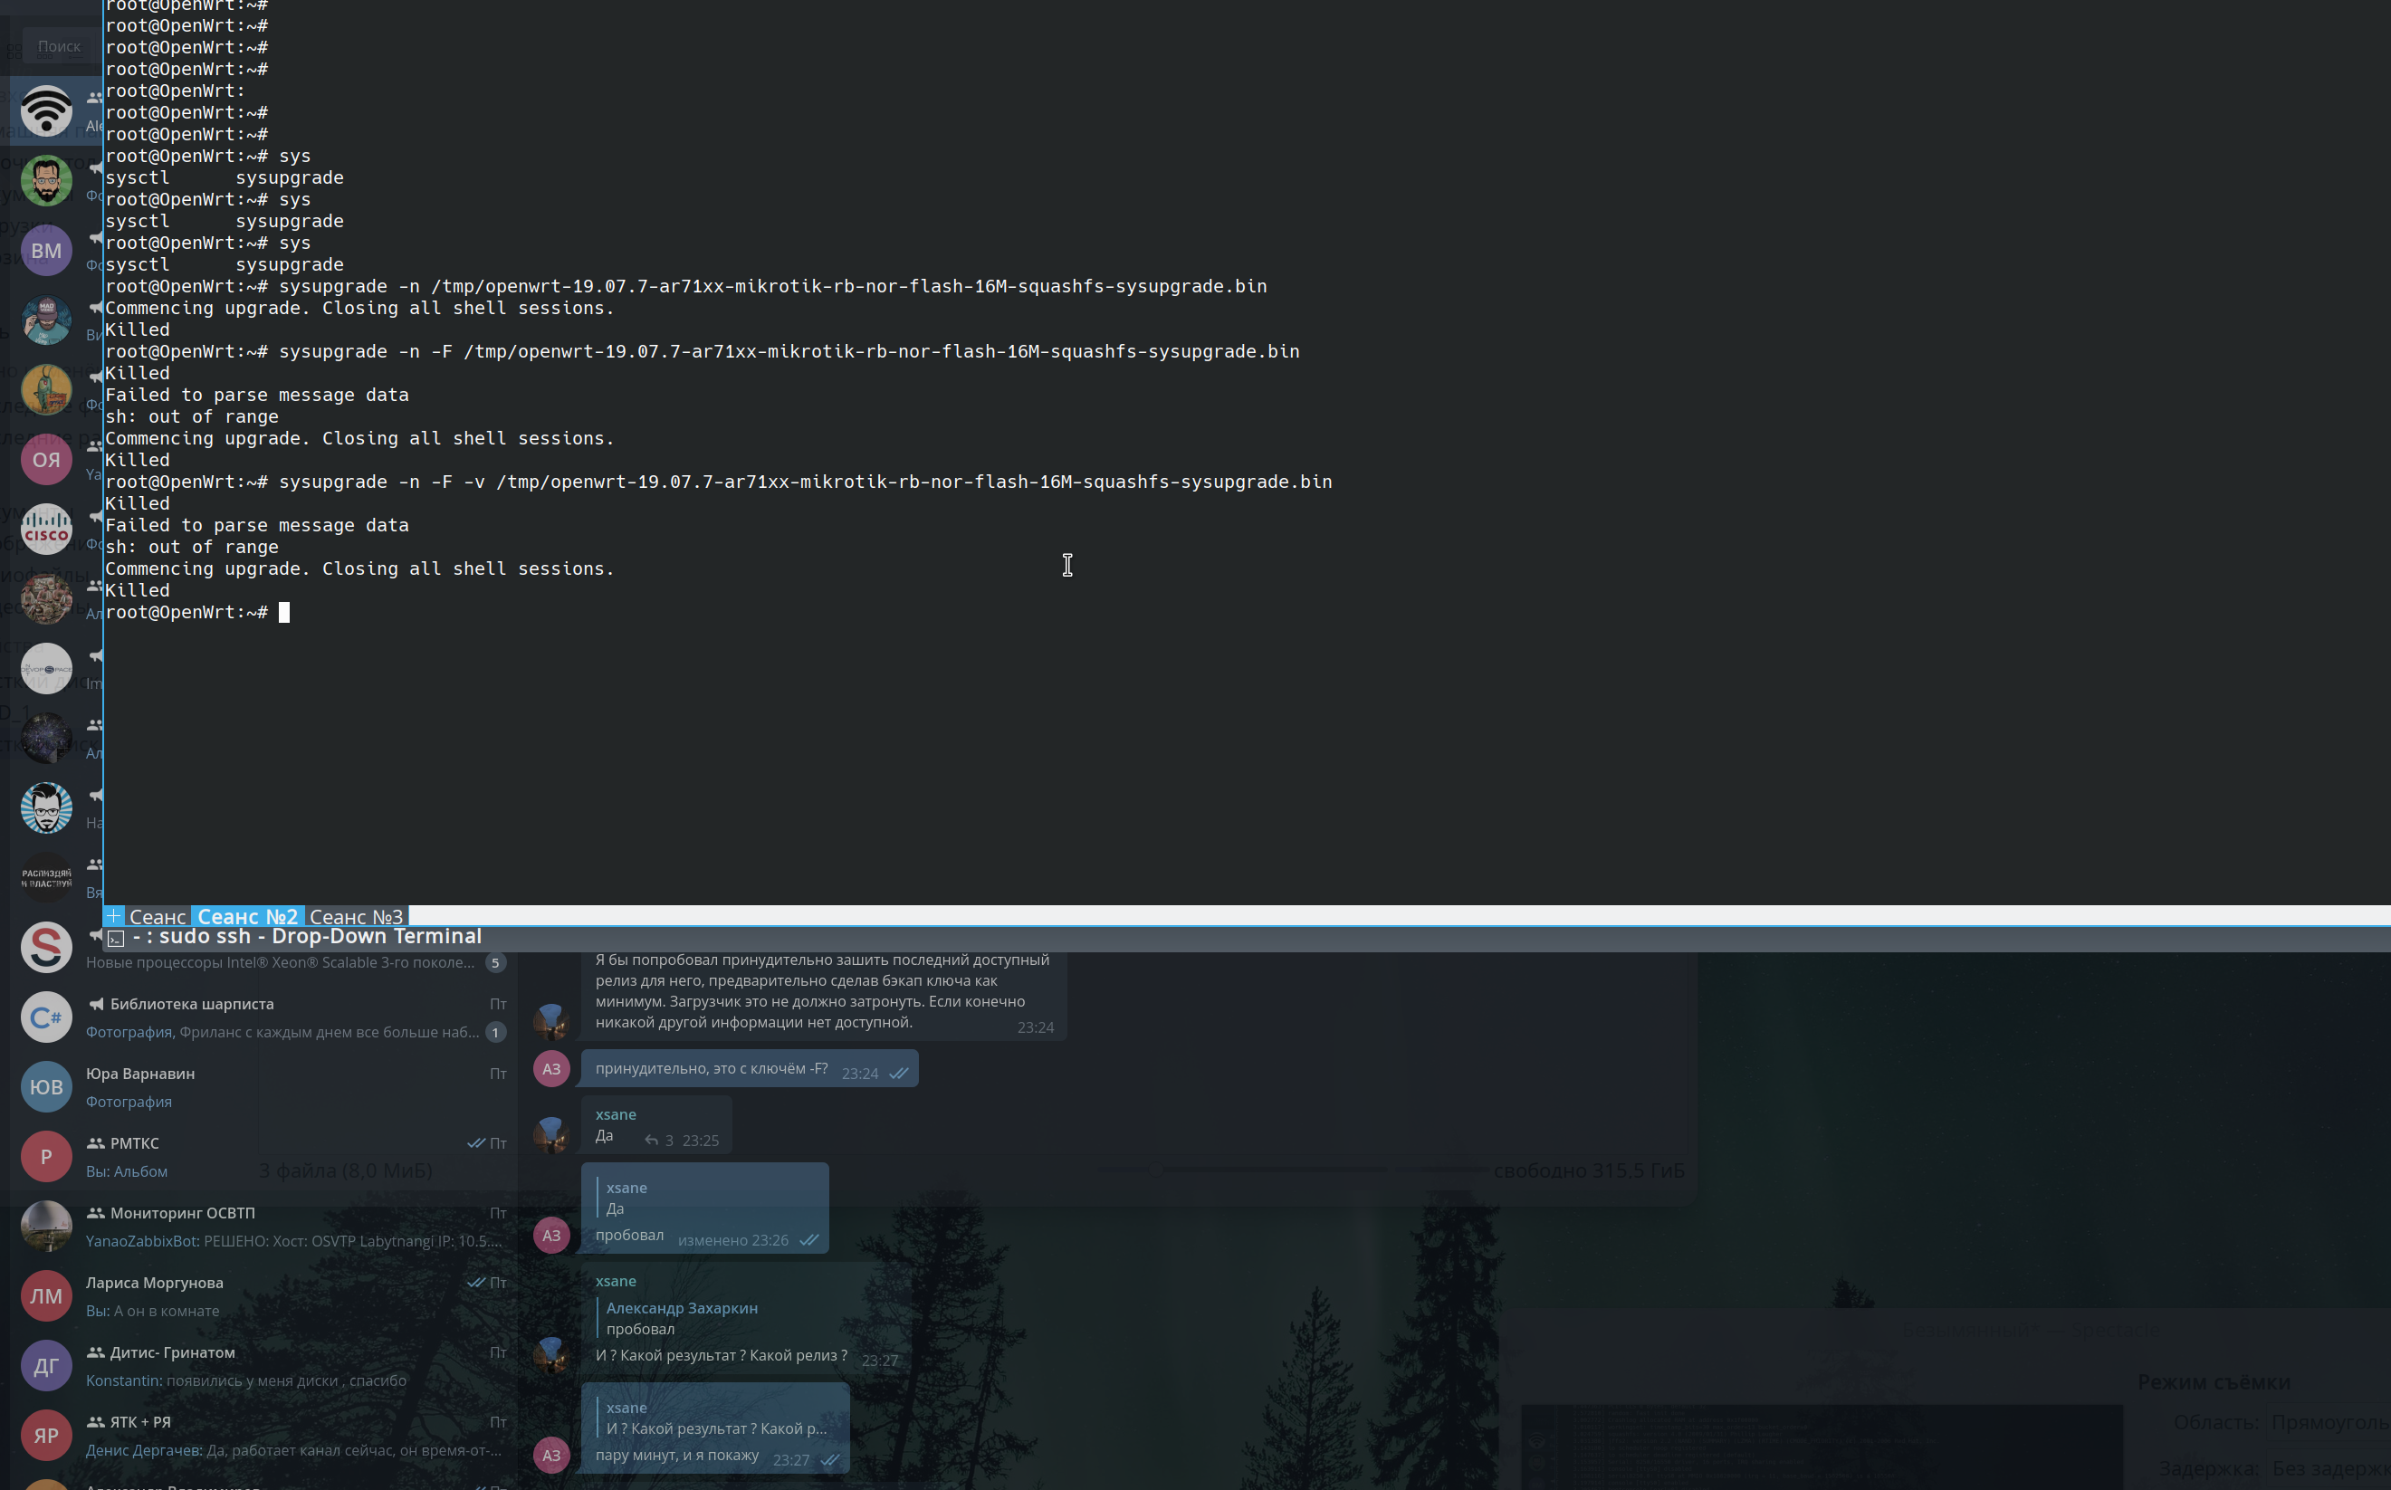Viewport: 2391px width, 1490px height.
Task: Click the red Р avatar of РМТКС
Action: coord(46,1157)
